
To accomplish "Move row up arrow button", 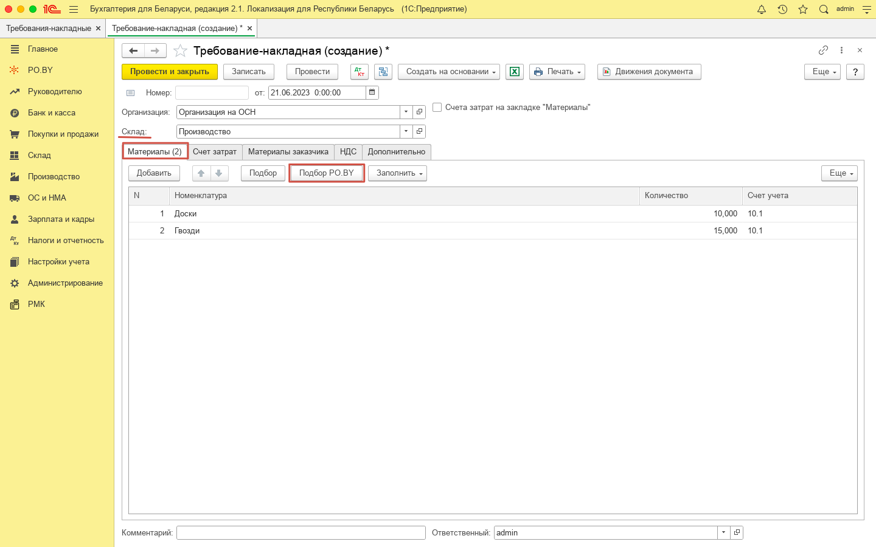I will coord(201,173).
